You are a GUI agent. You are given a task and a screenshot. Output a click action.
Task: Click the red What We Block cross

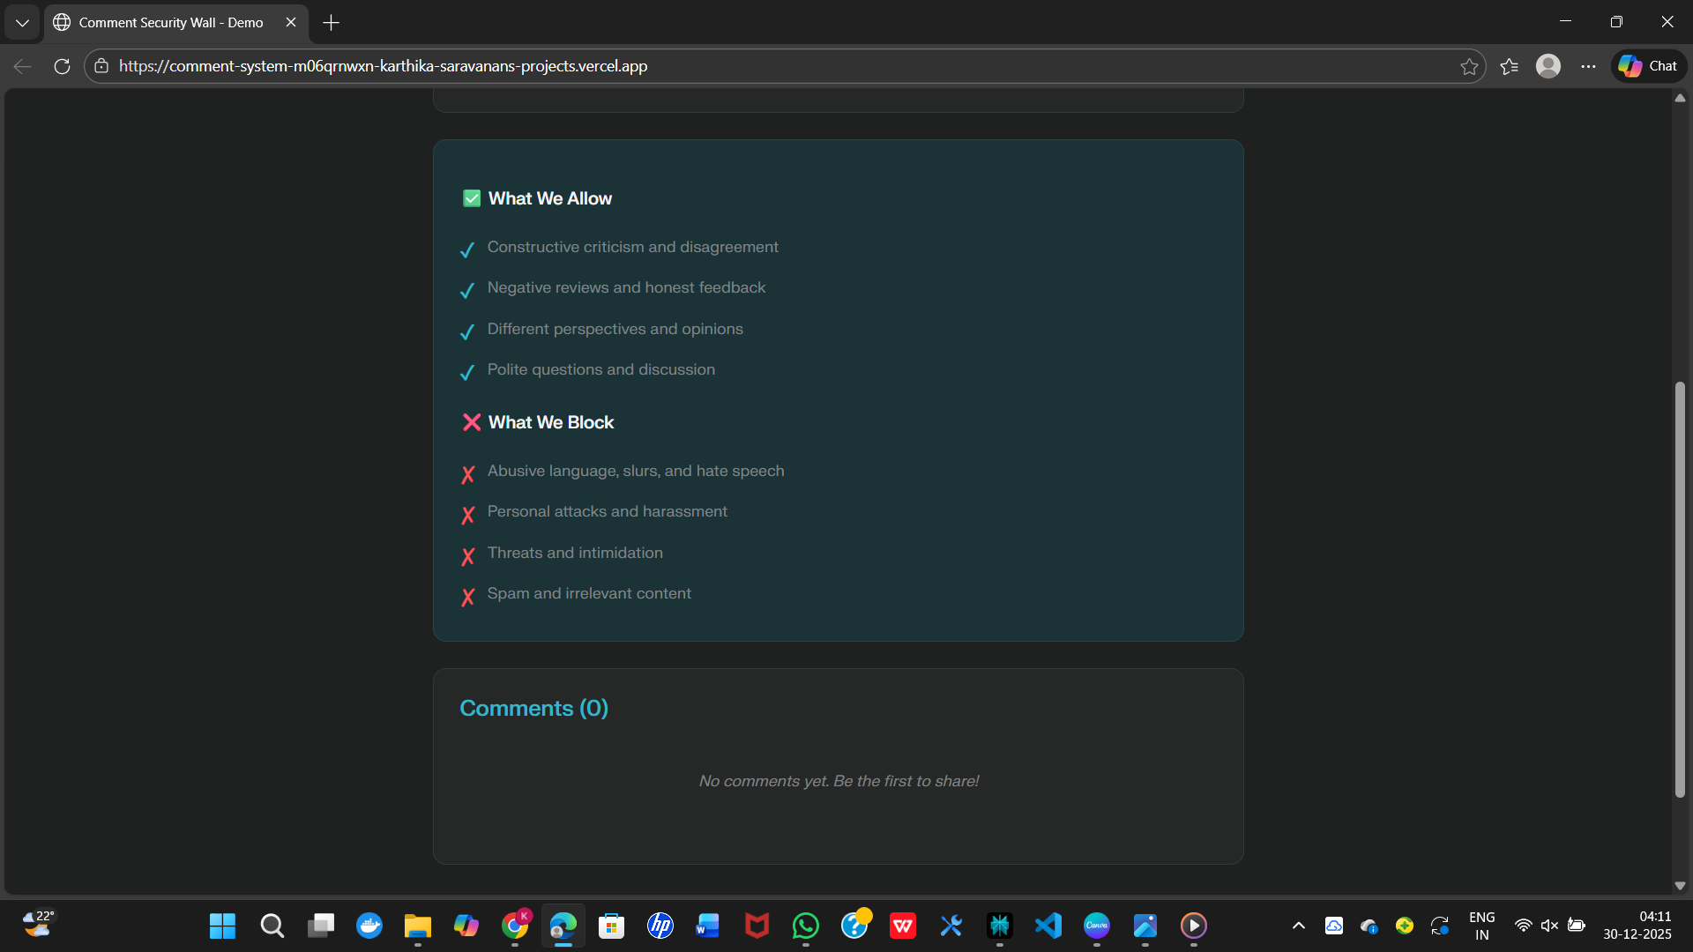[472, 422]
